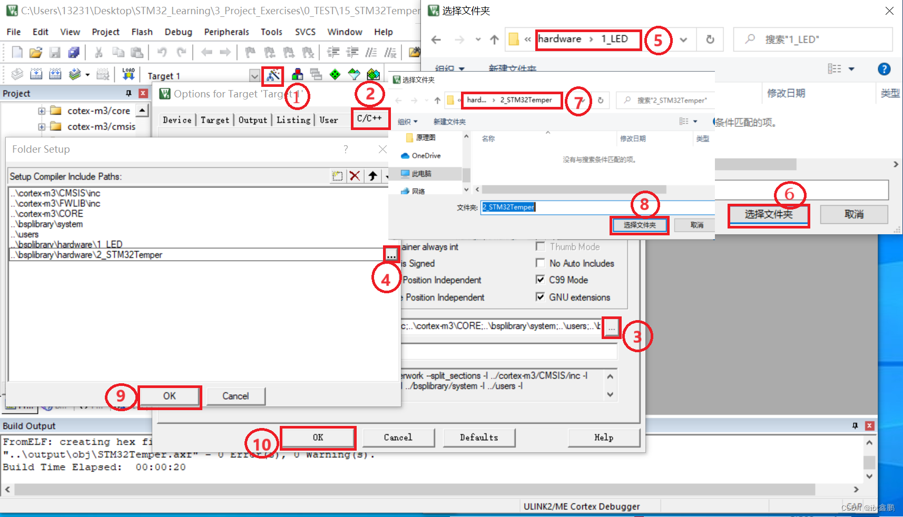Open Include Paths browse ellipsis button
The height and width of the screenshot is (517, 903).
click(x=611, y=327)
